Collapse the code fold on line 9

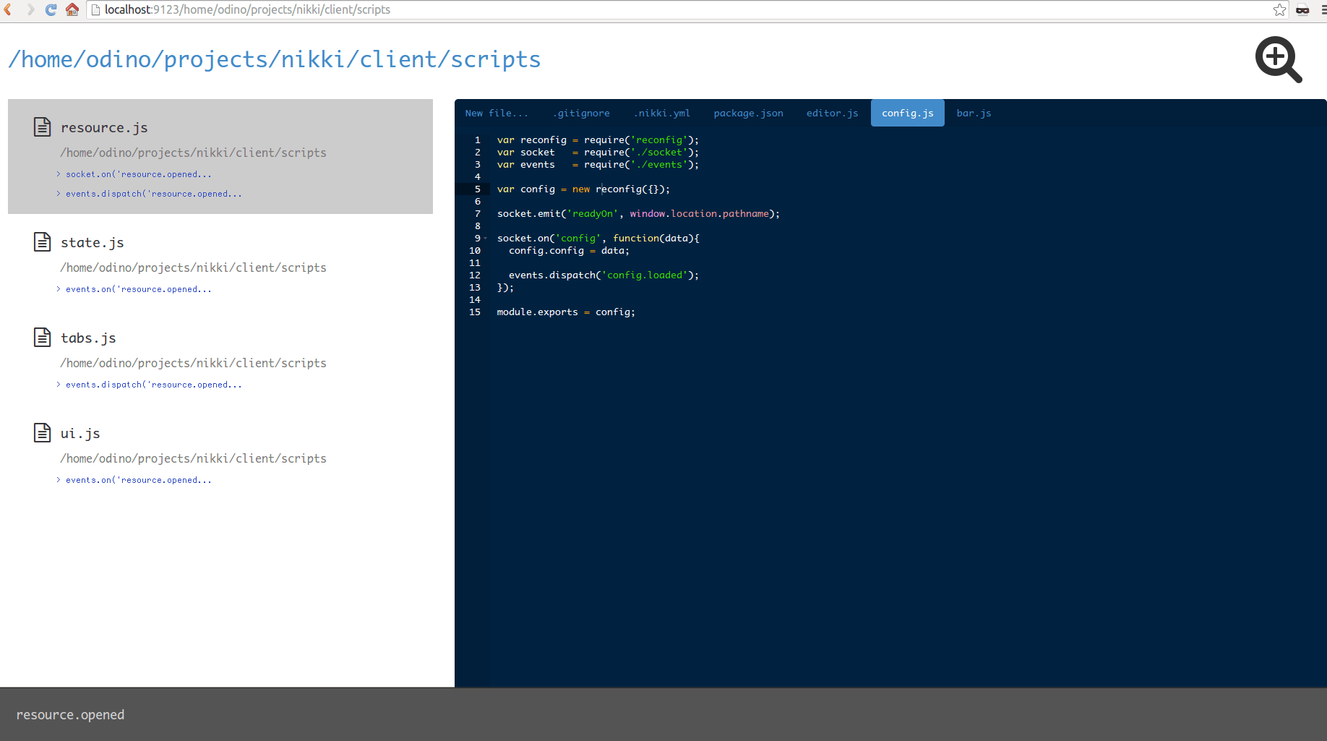tap(485, 237)
